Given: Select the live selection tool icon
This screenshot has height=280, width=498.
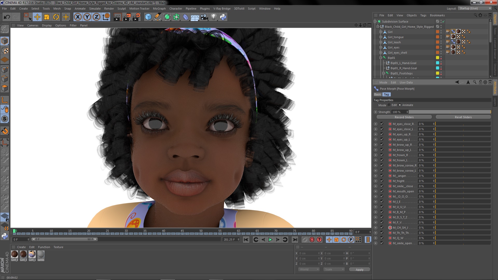Looking at the screenshot, I should [x=27, y=17].
